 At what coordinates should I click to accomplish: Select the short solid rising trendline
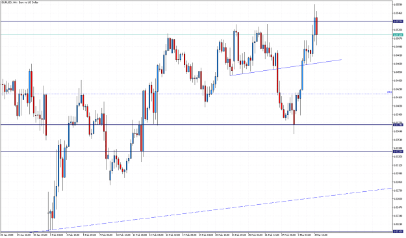(286, 68)
